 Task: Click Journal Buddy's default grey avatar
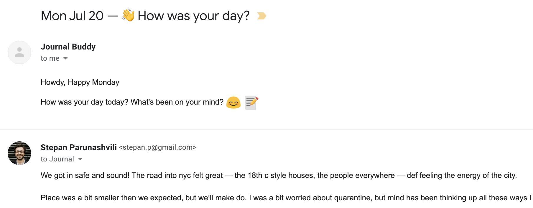coord(19,52)
